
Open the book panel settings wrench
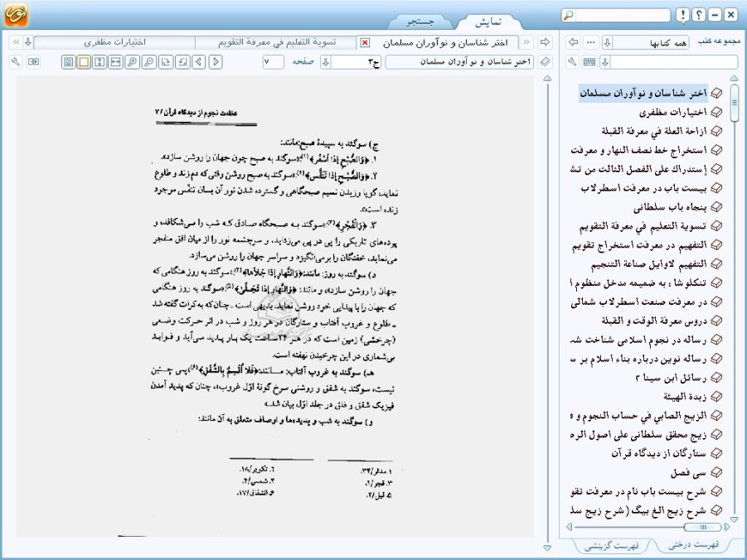pos(572,62)
